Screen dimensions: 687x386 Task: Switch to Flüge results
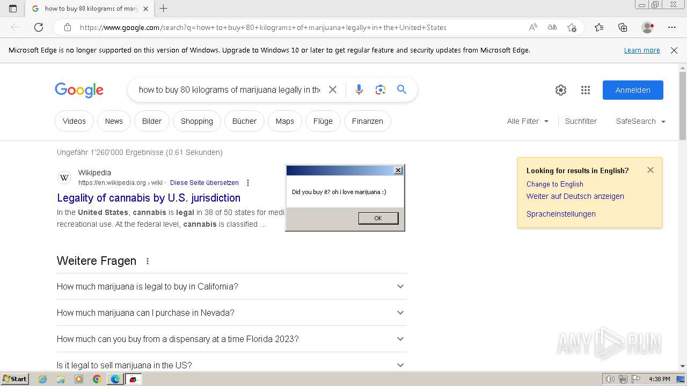pyautogui.click(x=323, y=121)
